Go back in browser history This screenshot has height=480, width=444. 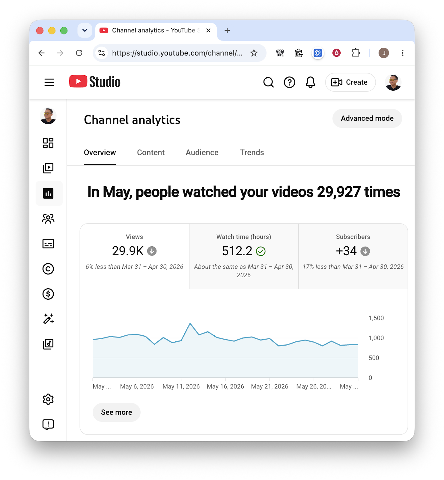coord(42,53)
